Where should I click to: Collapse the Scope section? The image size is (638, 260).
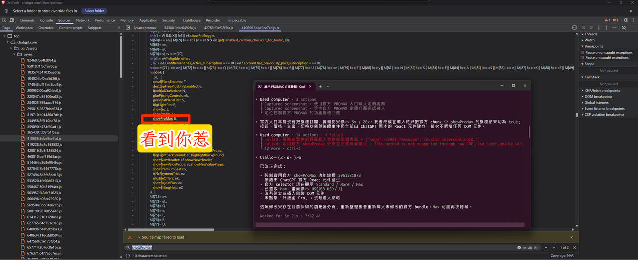coord(588,64)
